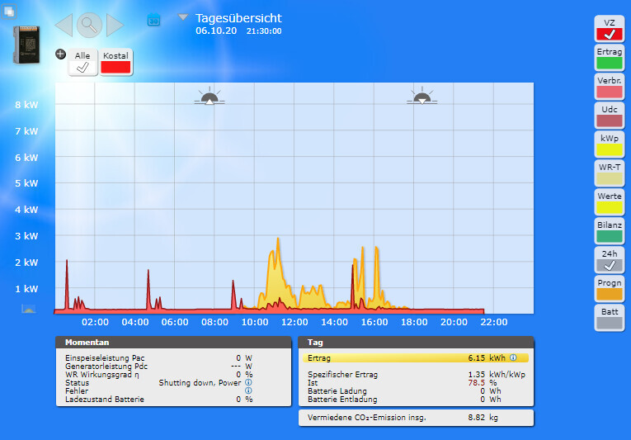This screenshot has width=631, height=440.
Task: Click the time 21:30:00
Action: pos(264,31)
